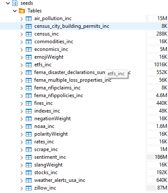Select the fema_nfippolicies_inc table
This screenshot has height=193, width=168.
point(59,95)
